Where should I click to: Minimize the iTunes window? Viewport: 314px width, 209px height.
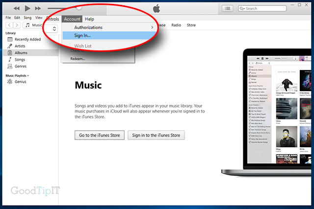click(292, 5)
